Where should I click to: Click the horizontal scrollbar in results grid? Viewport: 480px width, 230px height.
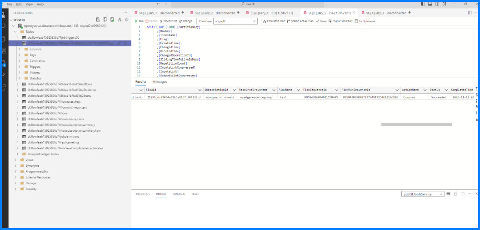pos(416,125)
